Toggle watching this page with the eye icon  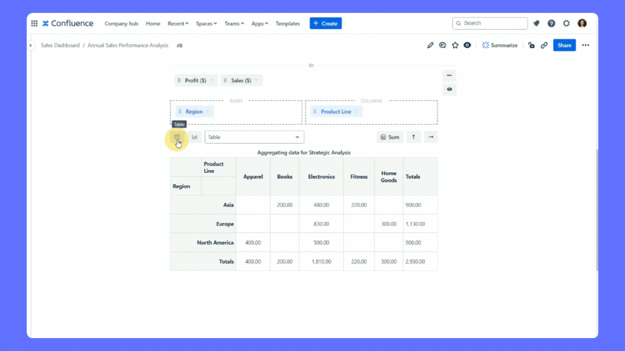pos(467,45)
